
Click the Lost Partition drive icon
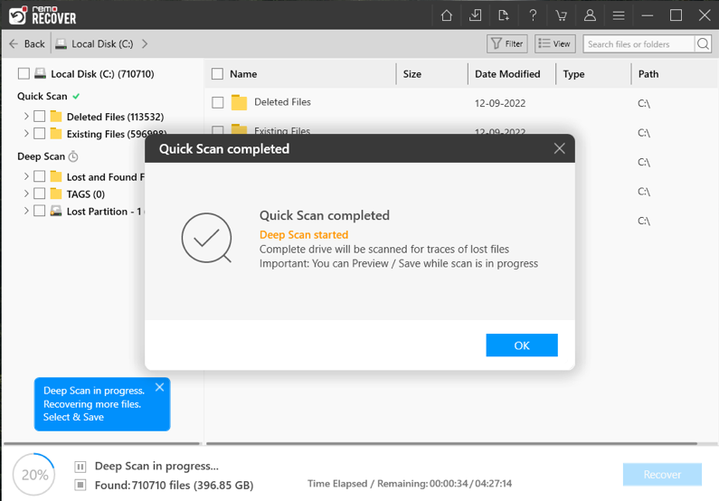pyautogui.click(x=56, y=211)
